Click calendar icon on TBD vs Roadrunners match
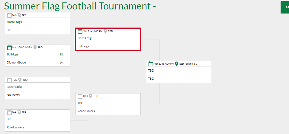The image size is (289, 134). 80,96
